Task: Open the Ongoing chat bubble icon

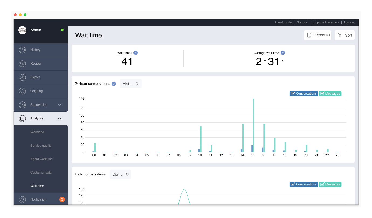Action: (22, 91)
